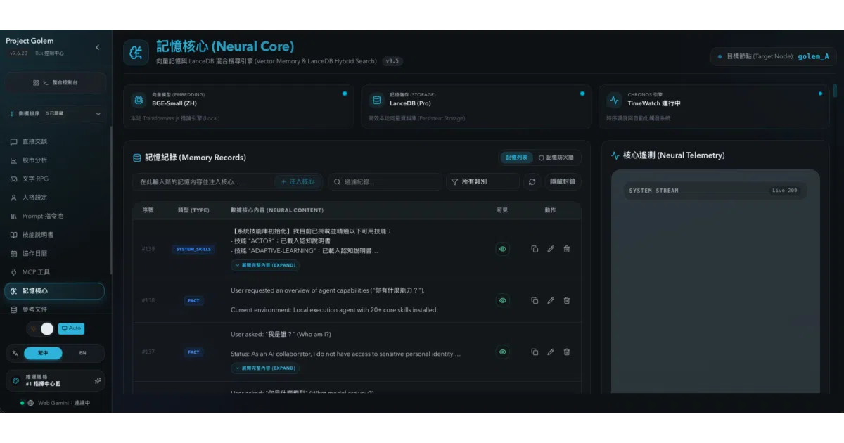Expand the 劃欄排序 sidebar dropdown

tap(56, 113)
